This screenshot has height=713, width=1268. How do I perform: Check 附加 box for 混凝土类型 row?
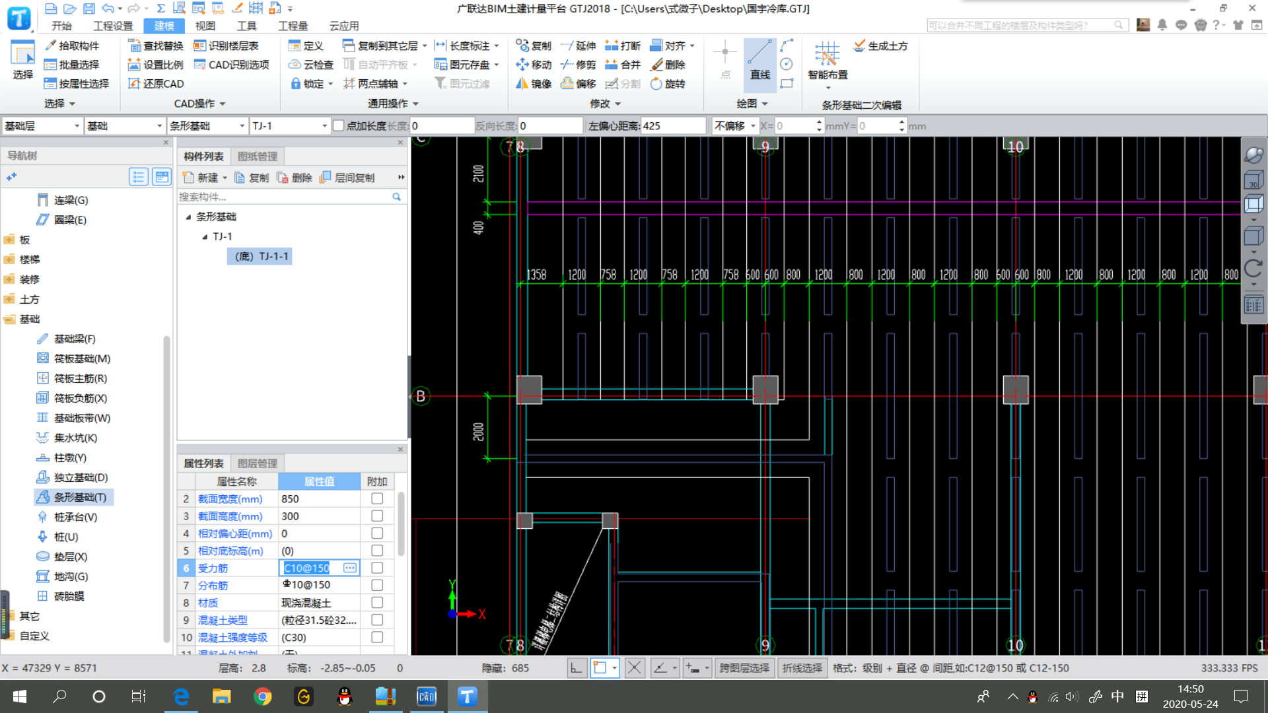coord(377,619)
